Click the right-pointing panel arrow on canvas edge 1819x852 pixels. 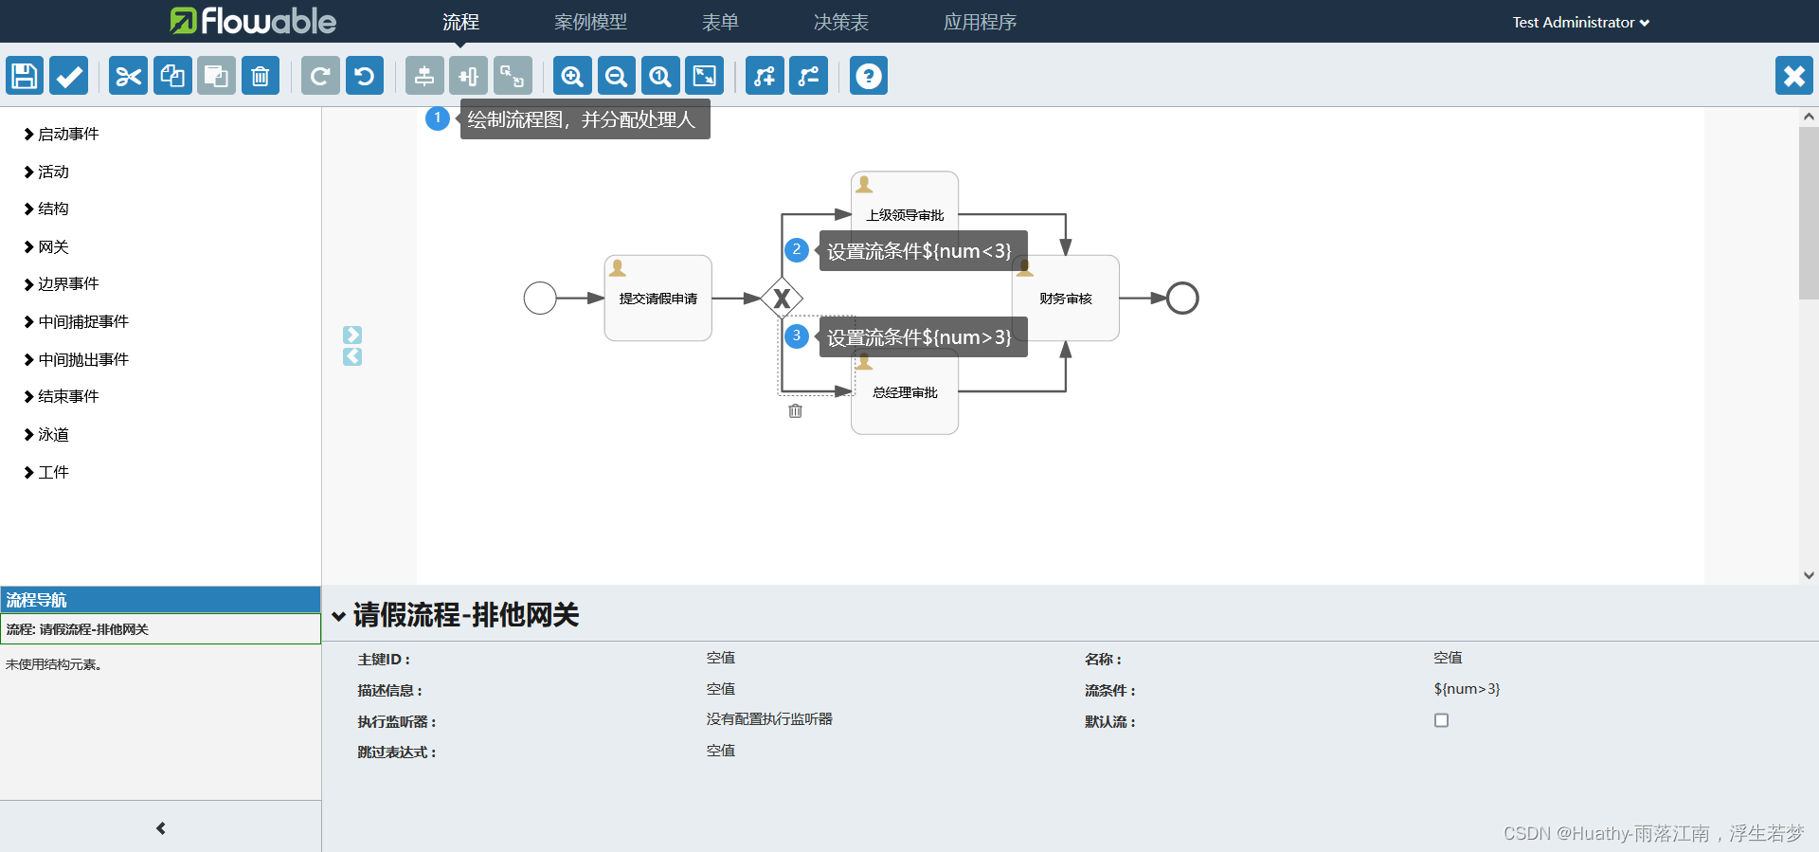coord(352,335)
